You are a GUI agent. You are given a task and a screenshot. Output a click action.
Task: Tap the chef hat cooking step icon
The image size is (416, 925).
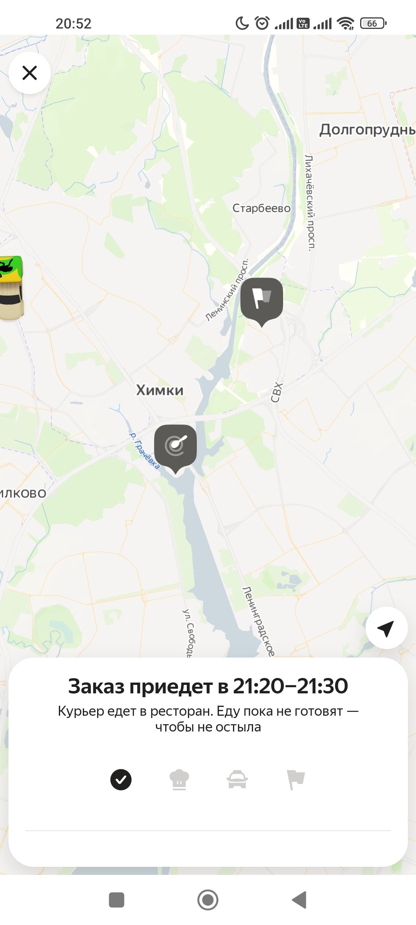click(x=179, y=780)
